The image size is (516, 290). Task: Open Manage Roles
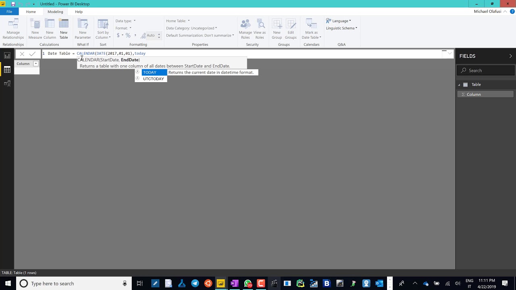click(246, 29)
